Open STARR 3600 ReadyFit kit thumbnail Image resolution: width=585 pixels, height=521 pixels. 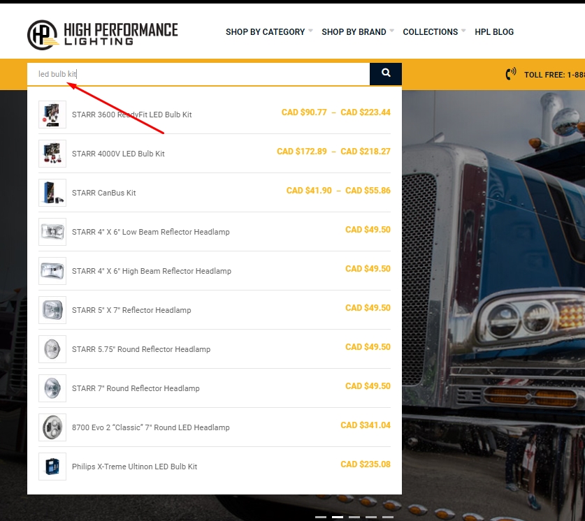[x=52, y=115]
